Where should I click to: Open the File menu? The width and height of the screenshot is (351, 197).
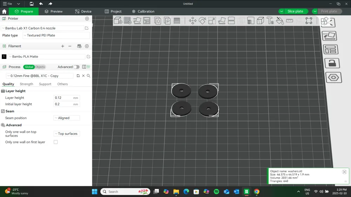pos(7,4)
